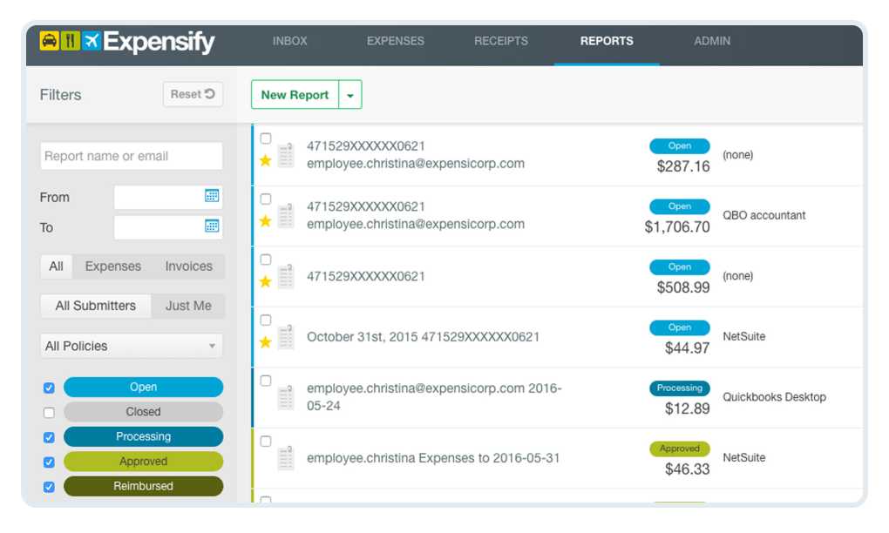Click the QBO accountant label
889x533 pixels.
coord(763,215)
